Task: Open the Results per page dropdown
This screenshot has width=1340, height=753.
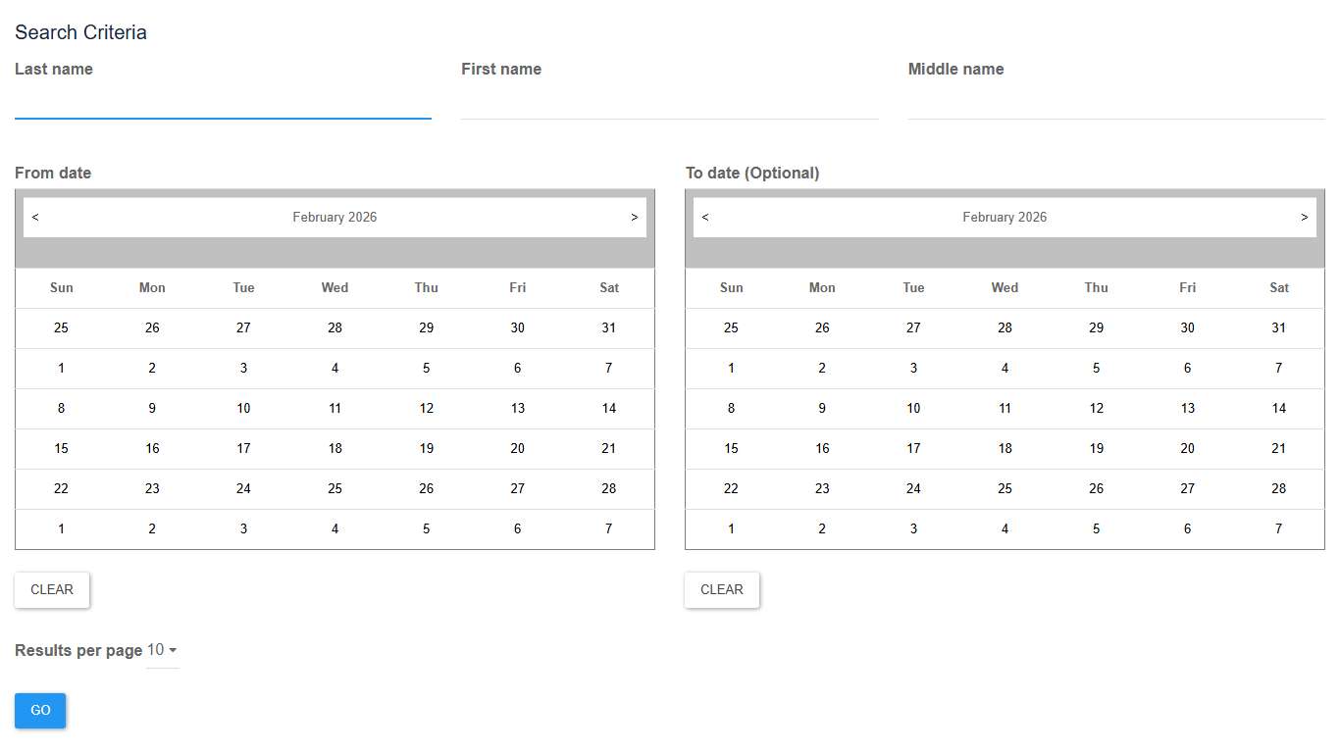Action: (x=162, y=650)
